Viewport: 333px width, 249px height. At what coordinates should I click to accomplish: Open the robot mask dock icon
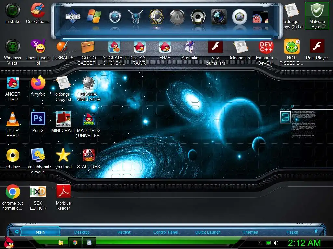tap(136, 17)
